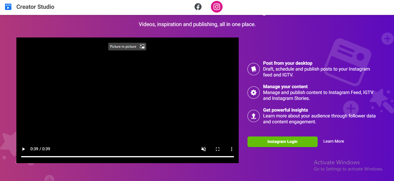Unmute the video sound

click(x=204, y=149)
